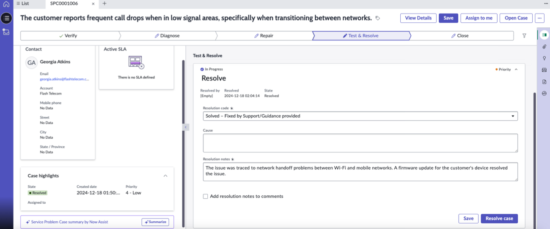Go to the Repair stage

tap(264, 36)
